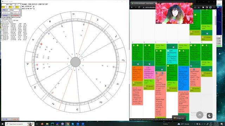The width and height of the screenshot is (225, 126).
Task: Click the Leo sign on chart wheel
Action: [77, 110]
